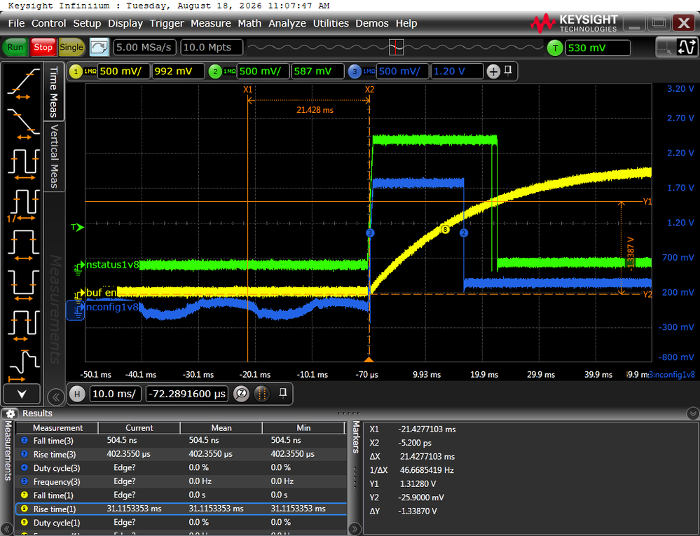Select the Fall time(3) measurement row
Image resolution: width=700 pixels, height=536 pixels.
point(181,441)
